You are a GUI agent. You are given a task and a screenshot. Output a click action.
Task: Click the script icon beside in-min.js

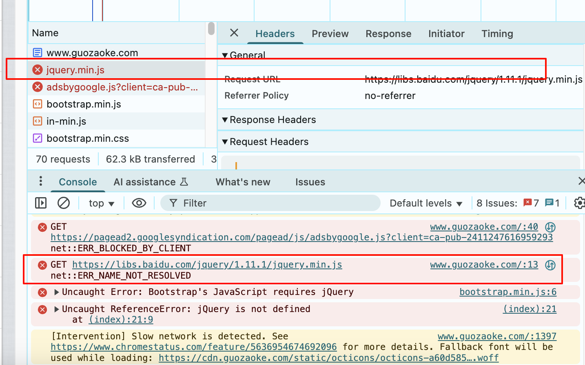click(x=38, y=121)
